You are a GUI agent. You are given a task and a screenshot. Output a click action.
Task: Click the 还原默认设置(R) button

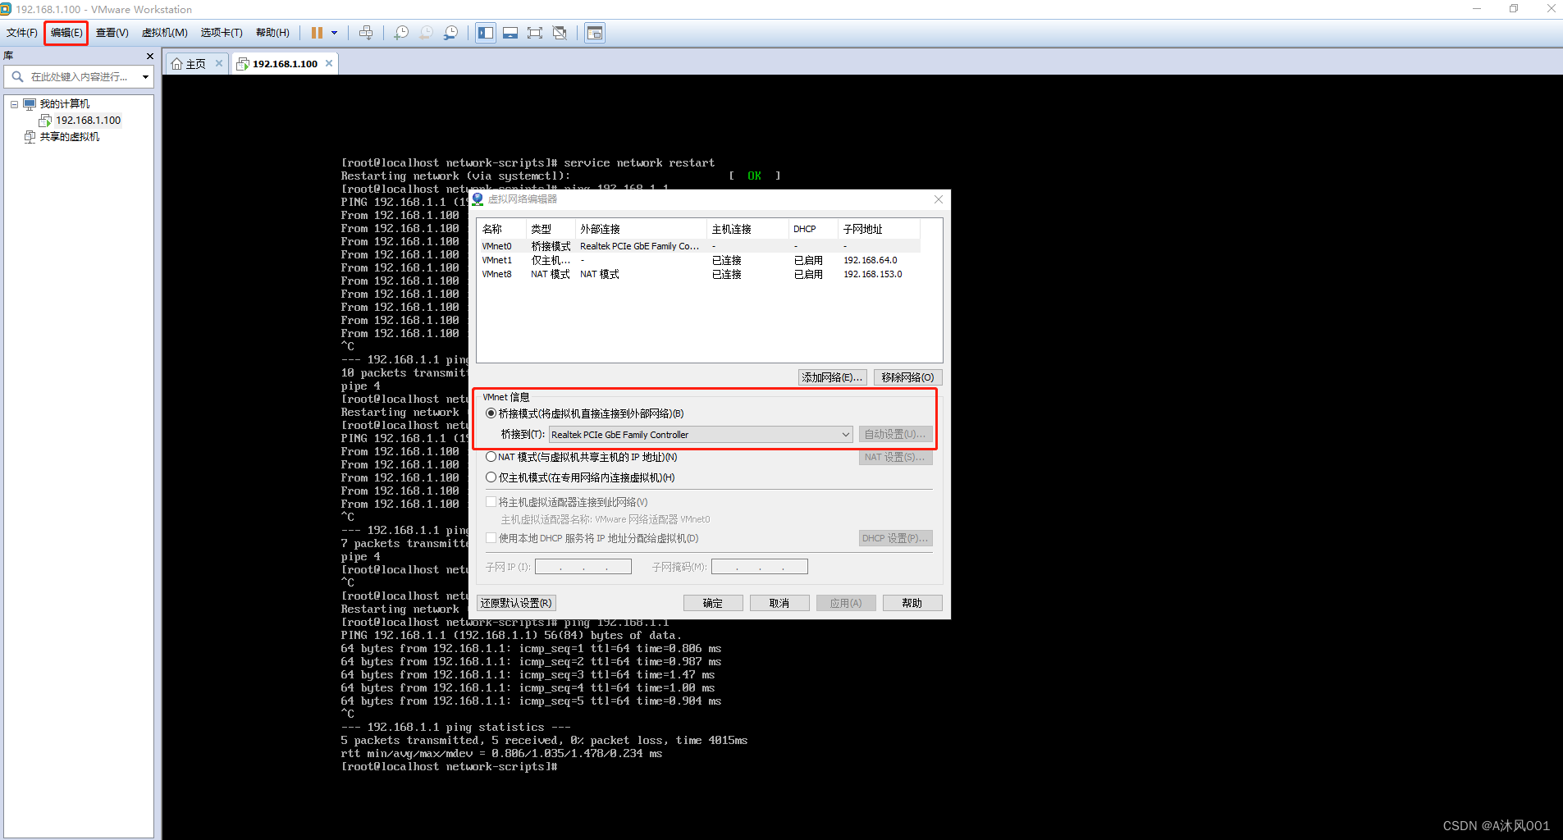(x=515, y=602)
